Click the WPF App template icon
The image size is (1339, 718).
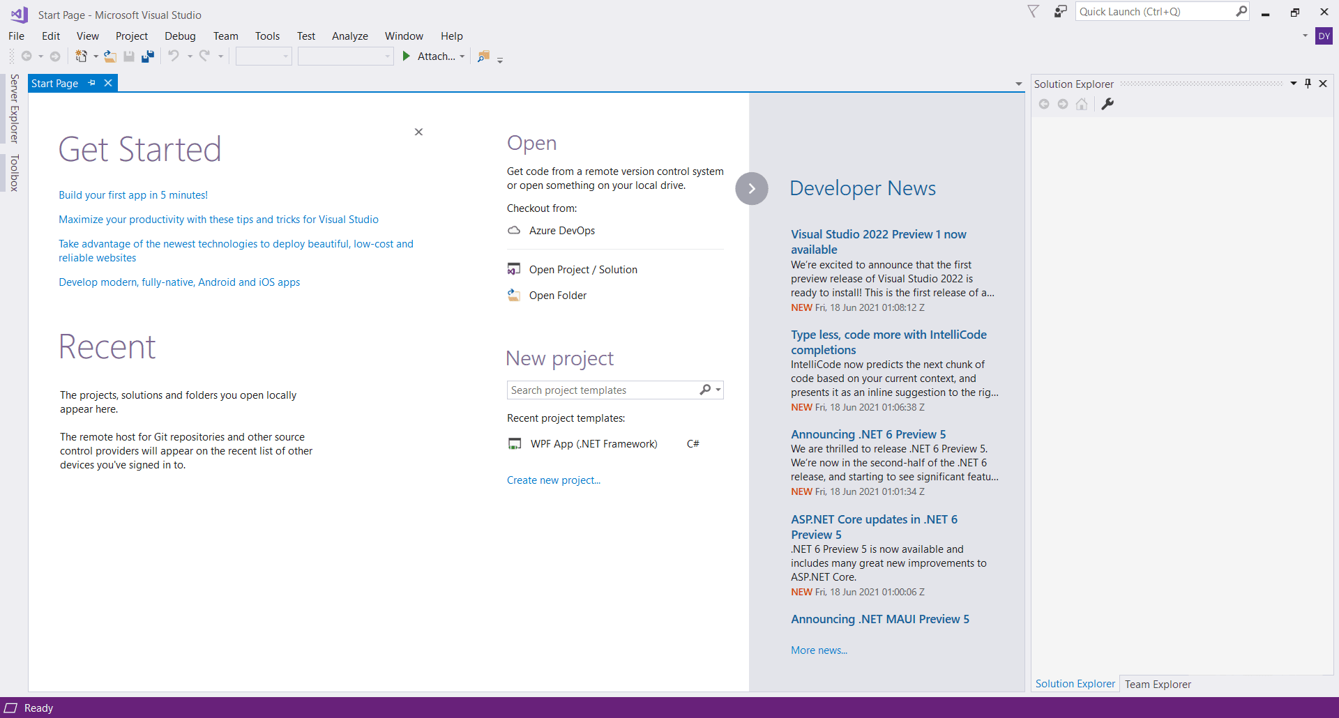click(515, 444)
